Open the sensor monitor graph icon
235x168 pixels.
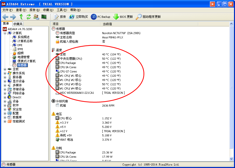pyautogui.click(x=44, y=17)
